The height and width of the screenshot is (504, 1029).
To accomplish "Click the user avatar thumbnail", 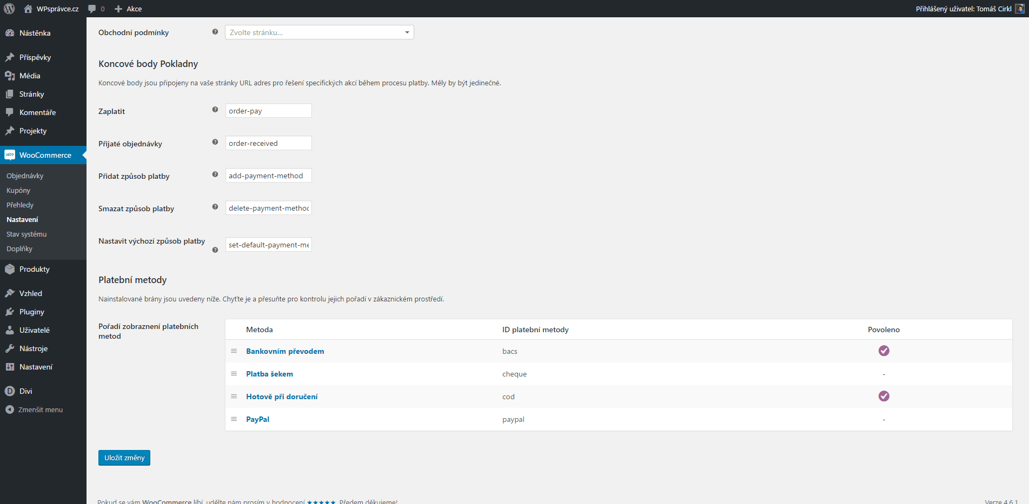I will [x=1019, y=9].
